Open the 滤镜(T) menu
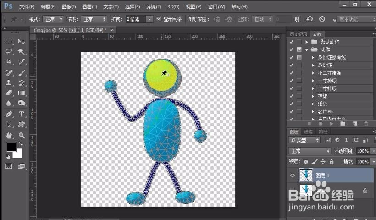 [154, 7]
